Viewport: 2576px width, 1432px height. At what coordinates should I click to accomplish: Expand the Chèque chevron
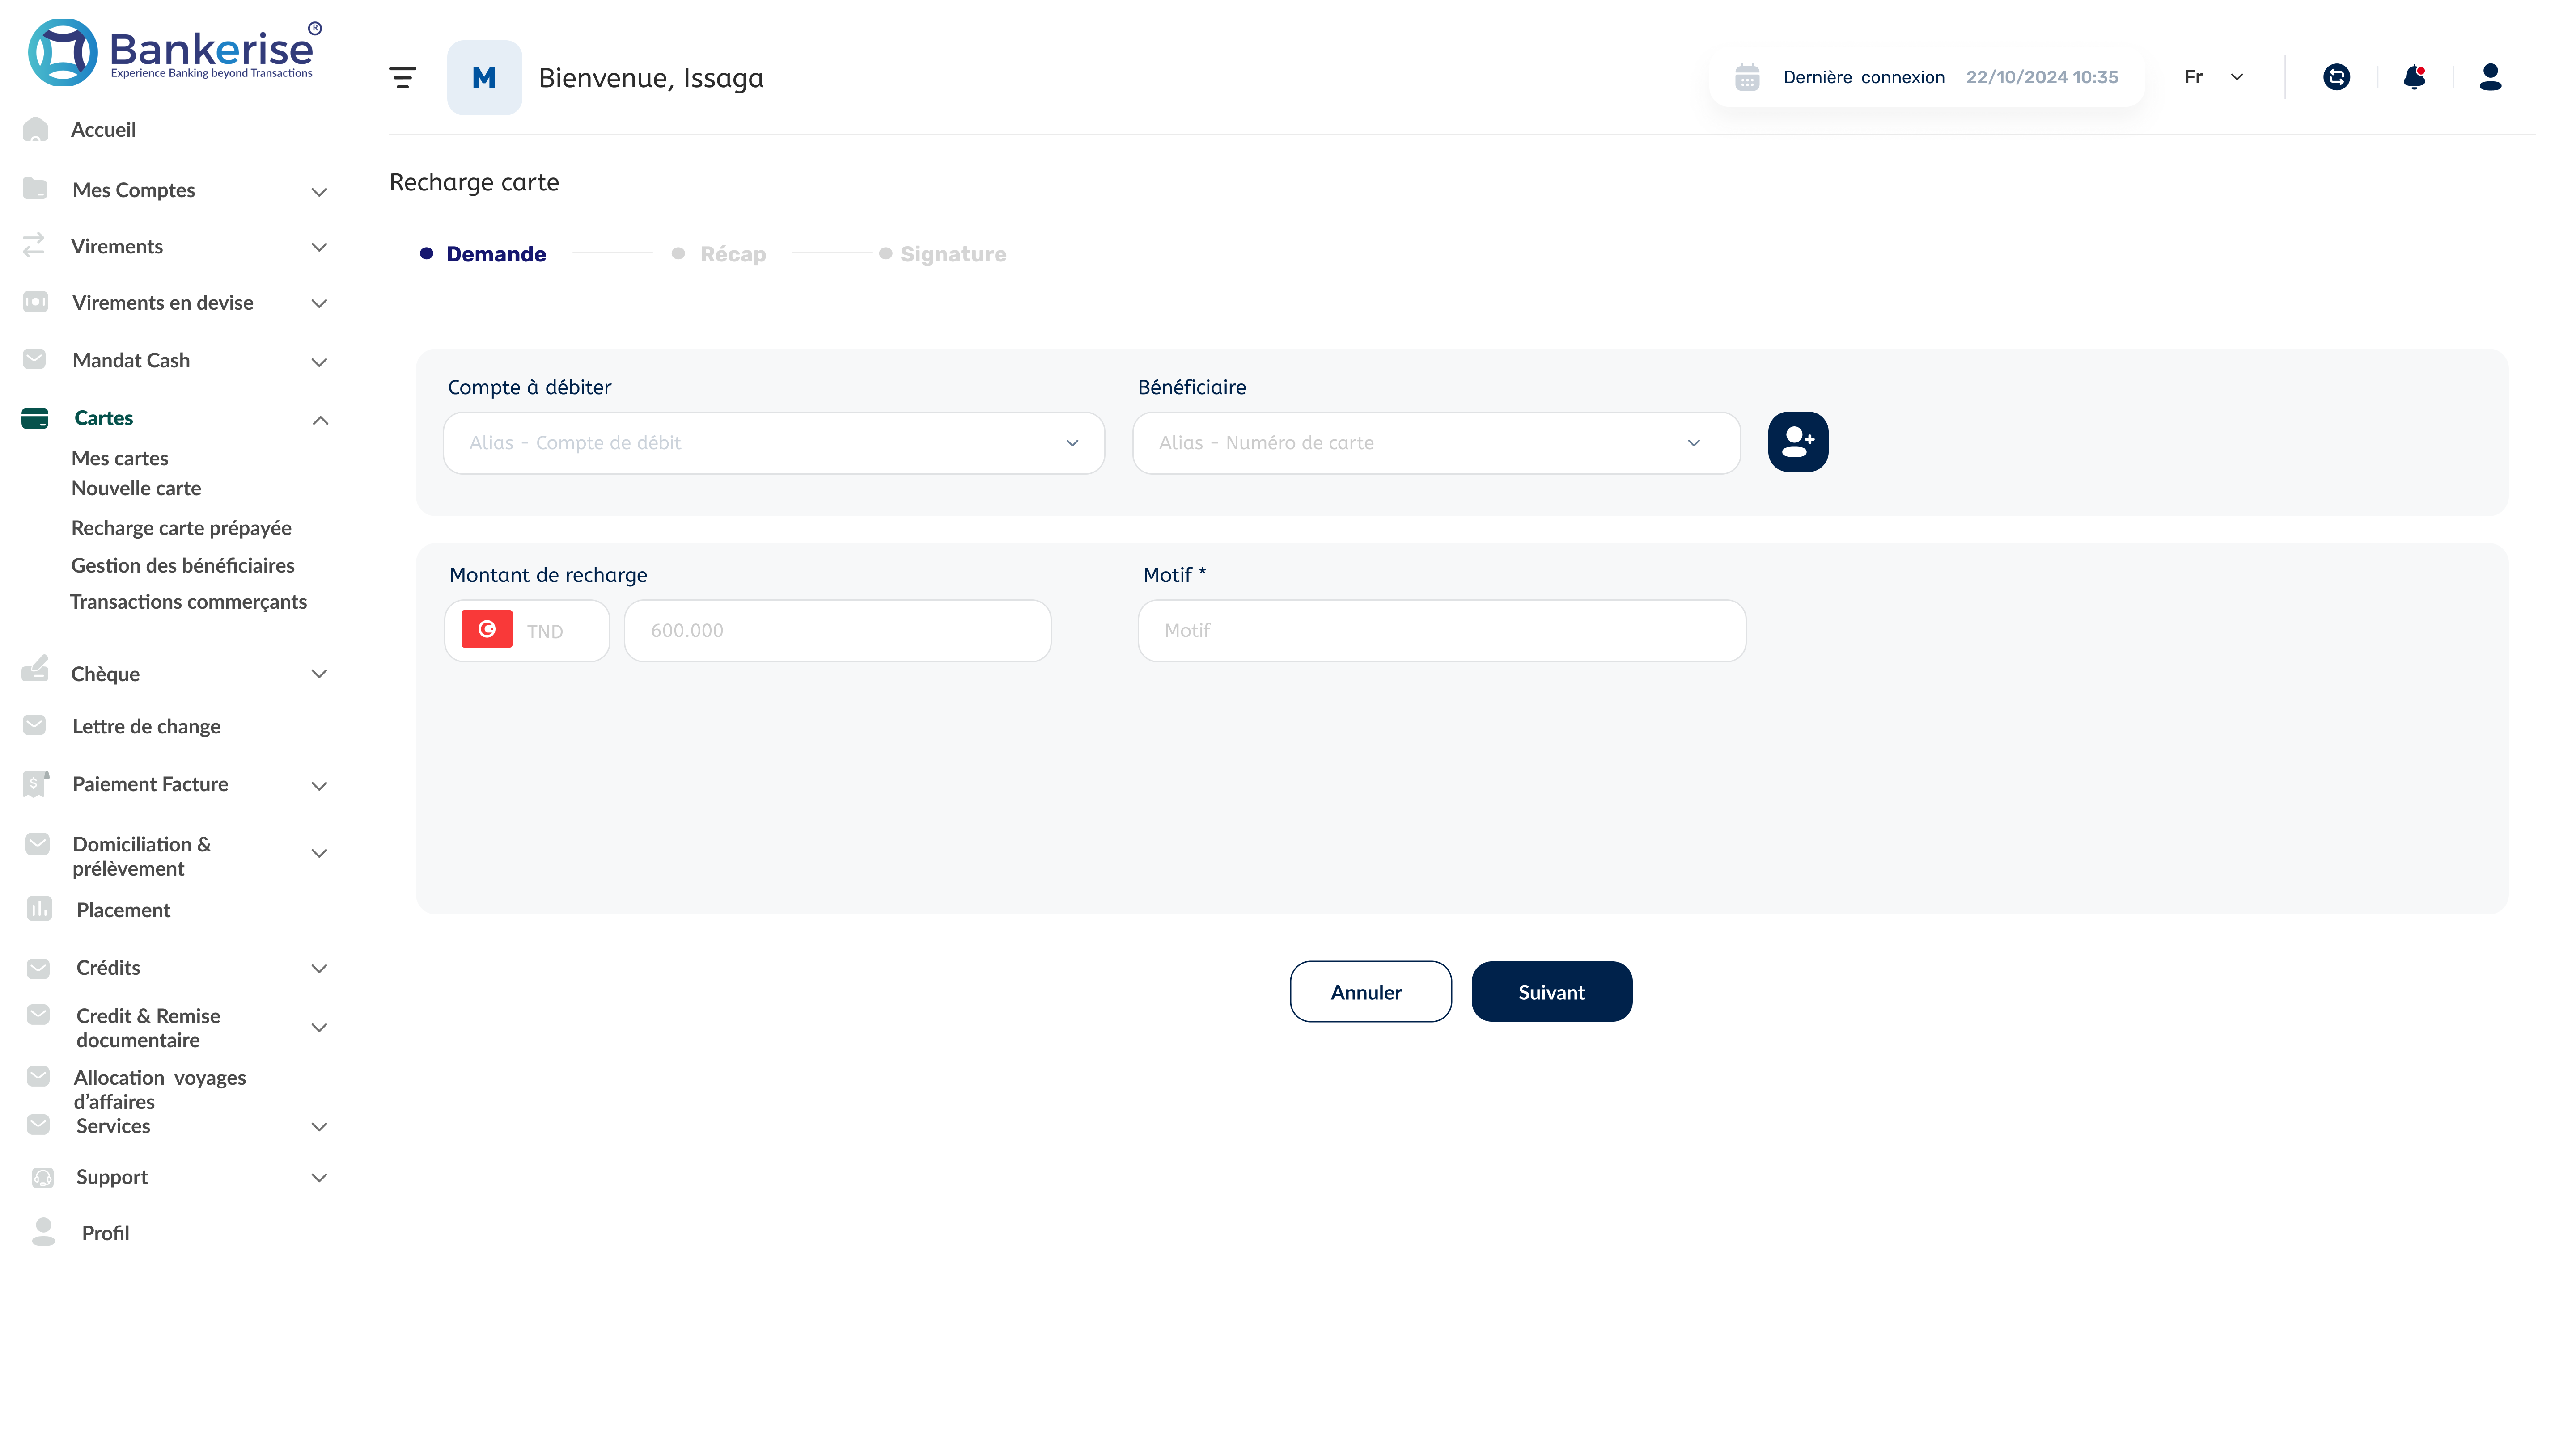319,674
